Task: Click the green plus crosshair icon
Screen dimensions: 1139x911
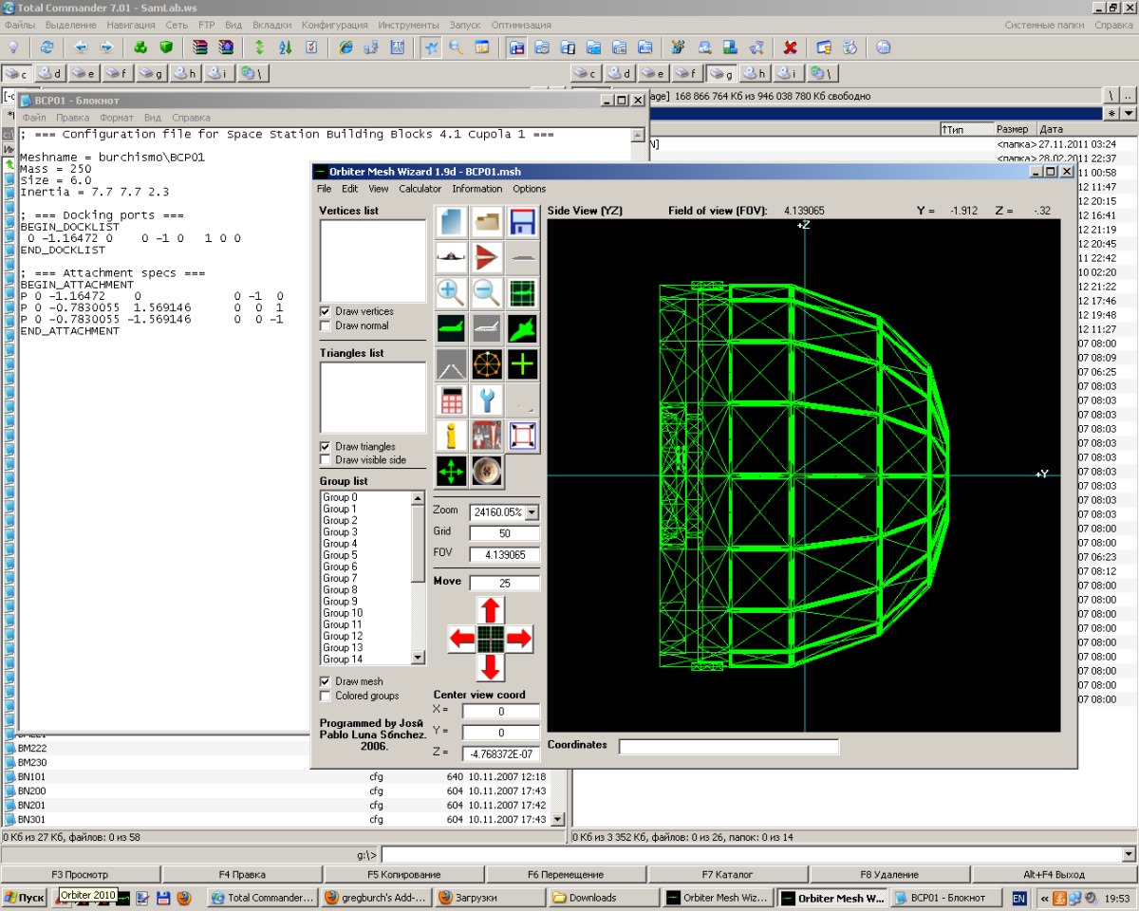Action: point(522,363)
